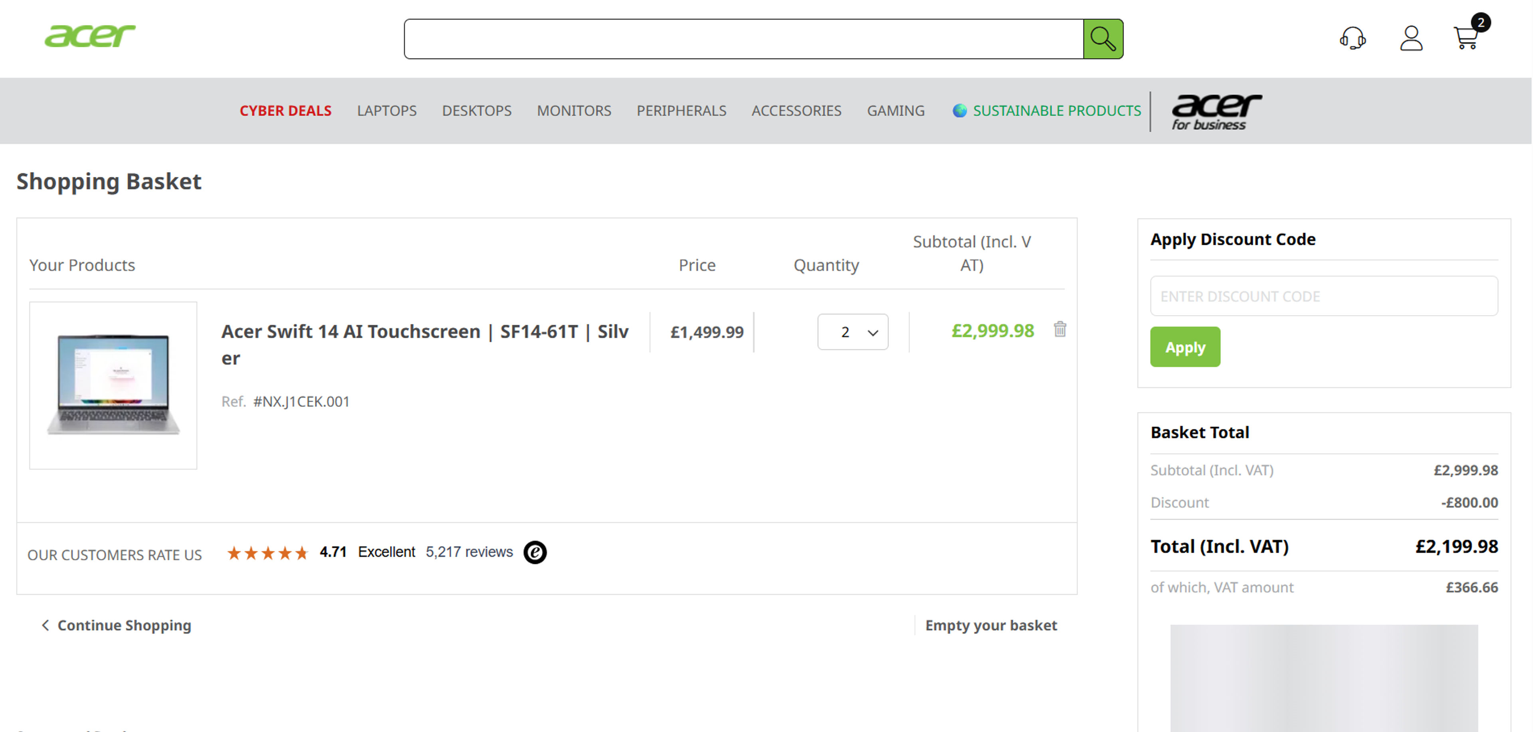Click the five-star rating icons
Image resolution: width=1533 pixels, height=732 pixels.
coord(268,553)
